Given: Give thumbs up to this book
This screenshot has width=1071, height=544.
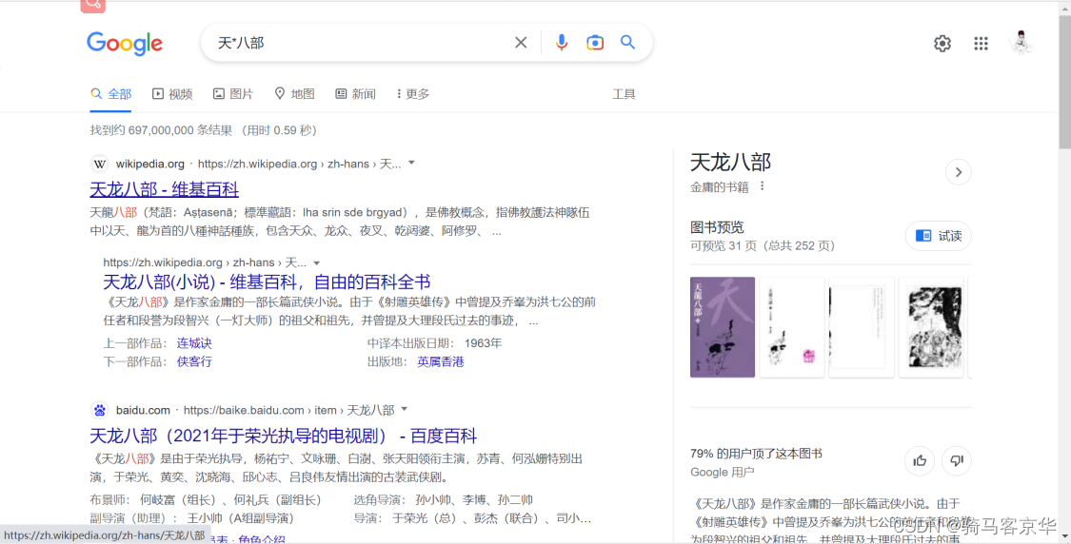Looking at the screenshot, I should [920, 460].
